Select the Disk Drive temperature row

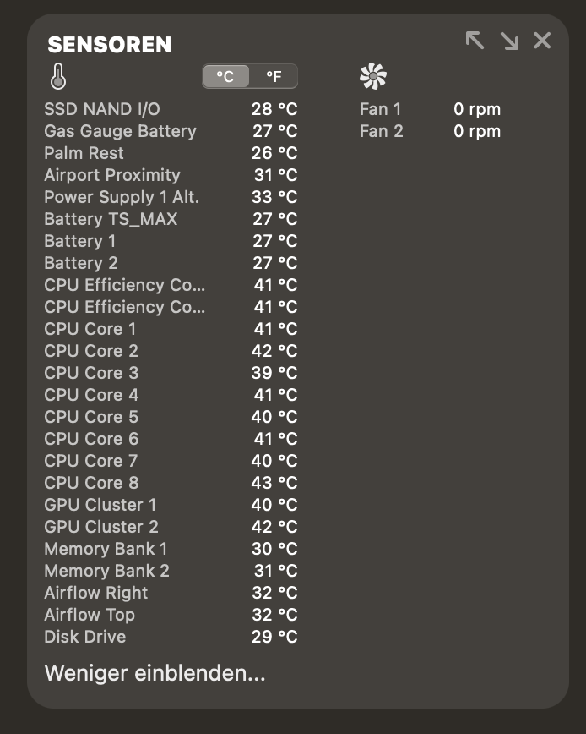(x=171, y=637)
